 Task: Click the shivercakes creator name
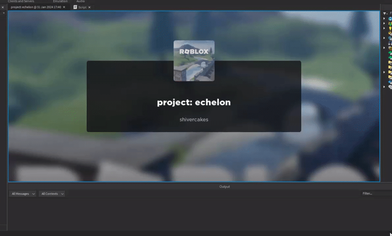[194, 120]
